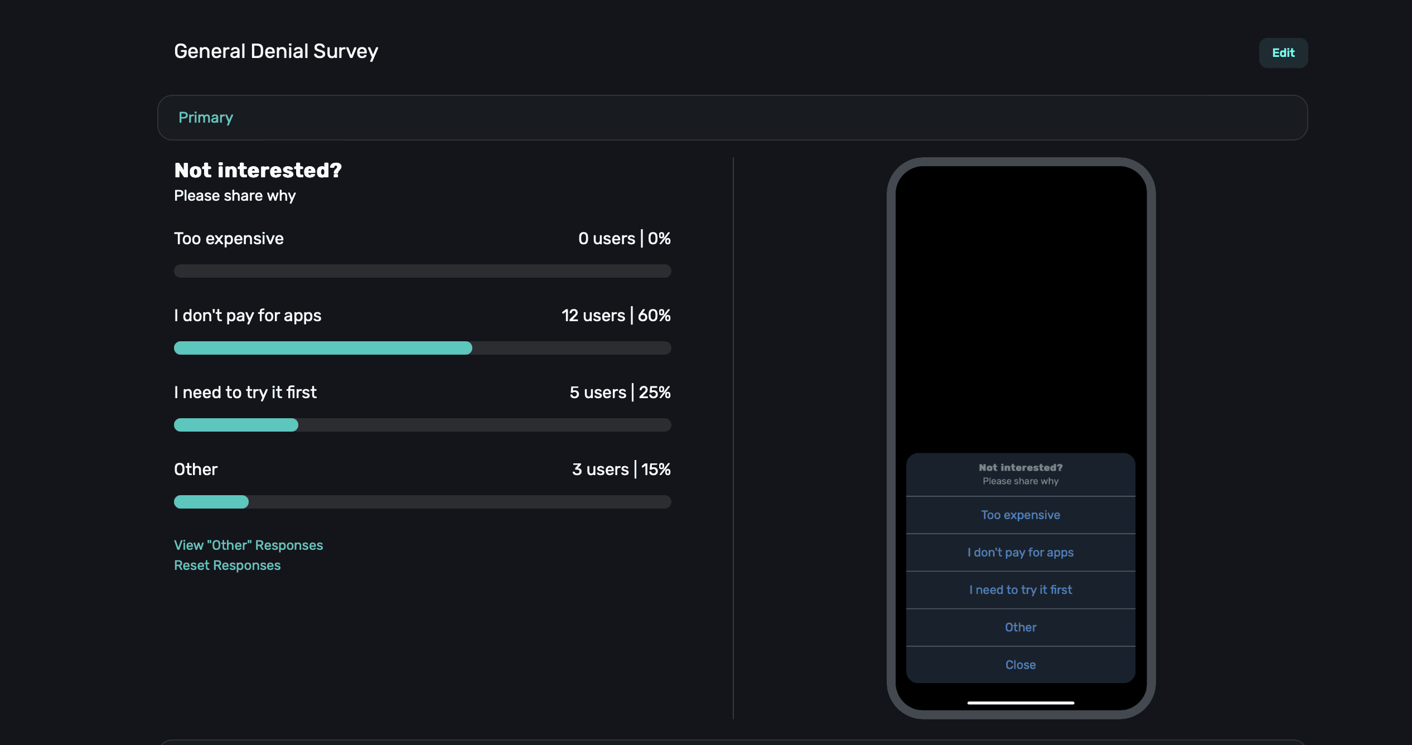The width and height of the screenshot is (1412, 745).
Task: Click Not interested? header in phone preview
Action: click(1020, 468)
